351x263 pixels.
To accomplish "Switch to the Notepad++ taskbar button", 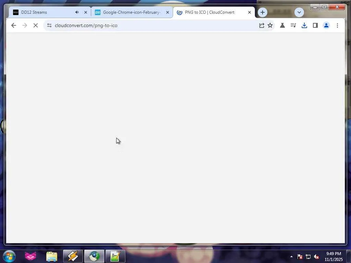I will point(116,256).
